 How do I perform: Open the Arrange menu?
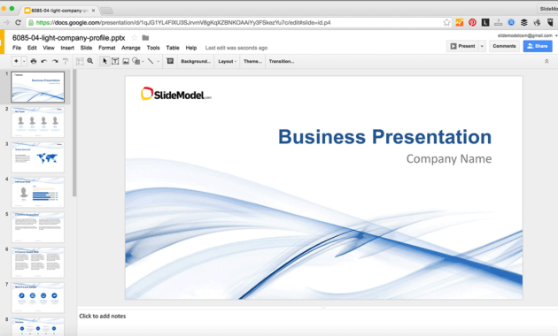click(x=131, y=48)
